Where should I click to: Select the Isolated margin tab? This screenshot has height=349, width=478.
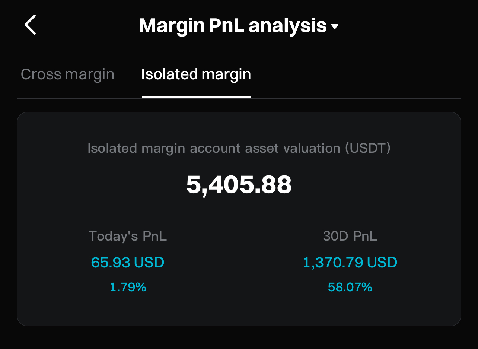coord(196,74)
